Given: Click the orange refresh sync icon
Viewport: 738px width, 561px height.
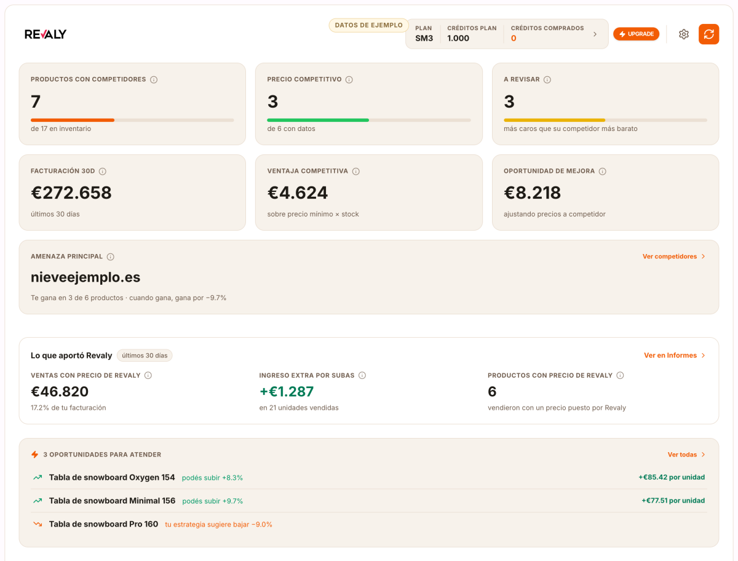Looking at the screenshot, I should (708, 34).
